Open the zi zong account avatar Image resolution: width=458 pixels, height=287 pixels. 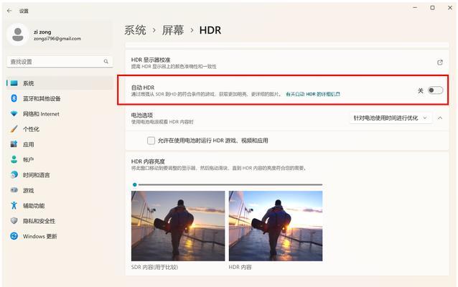(18, 34)
